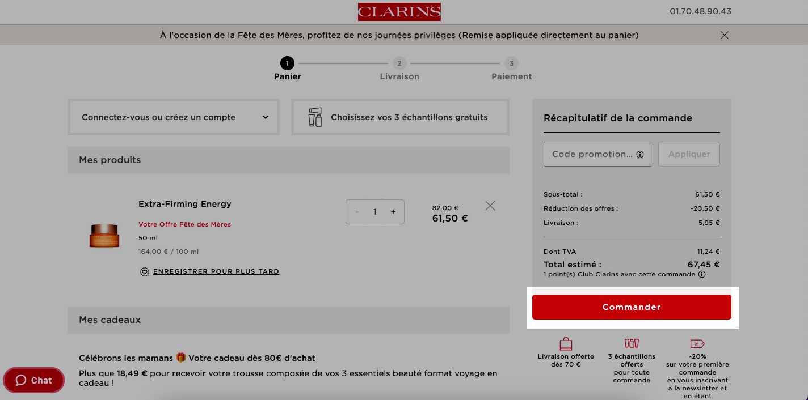Open the Chat bubble widget
This screenshot has height=400, width=808.
34,380
